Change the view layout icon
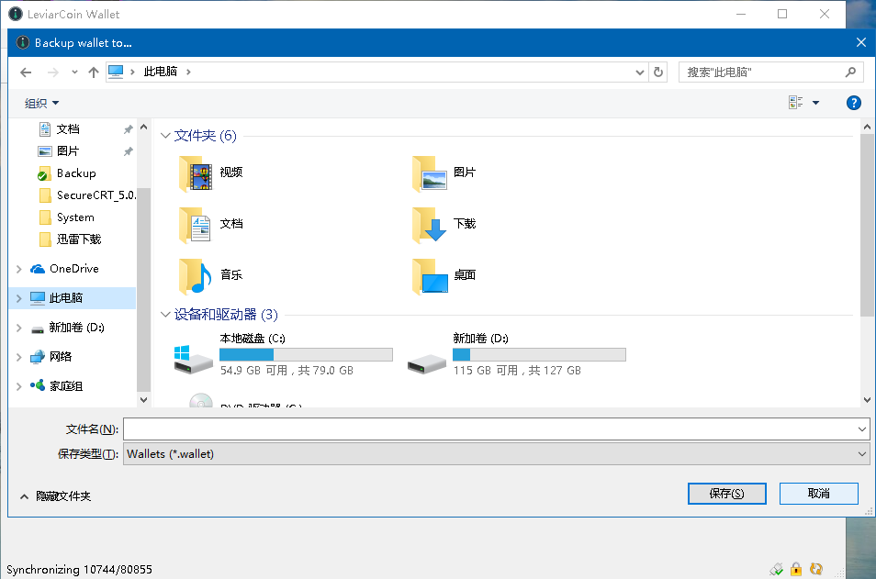The height and width of the screenshot is (579, 876). [795, 102]
